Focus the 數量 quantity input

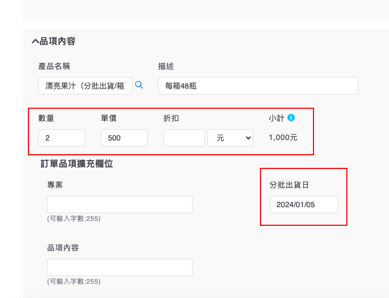click(x=61, y=138)
